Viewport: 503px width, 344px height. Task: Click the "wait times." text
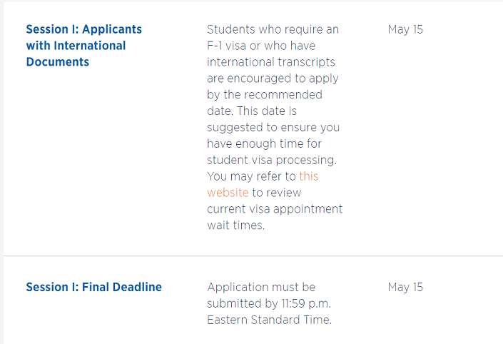235,226
